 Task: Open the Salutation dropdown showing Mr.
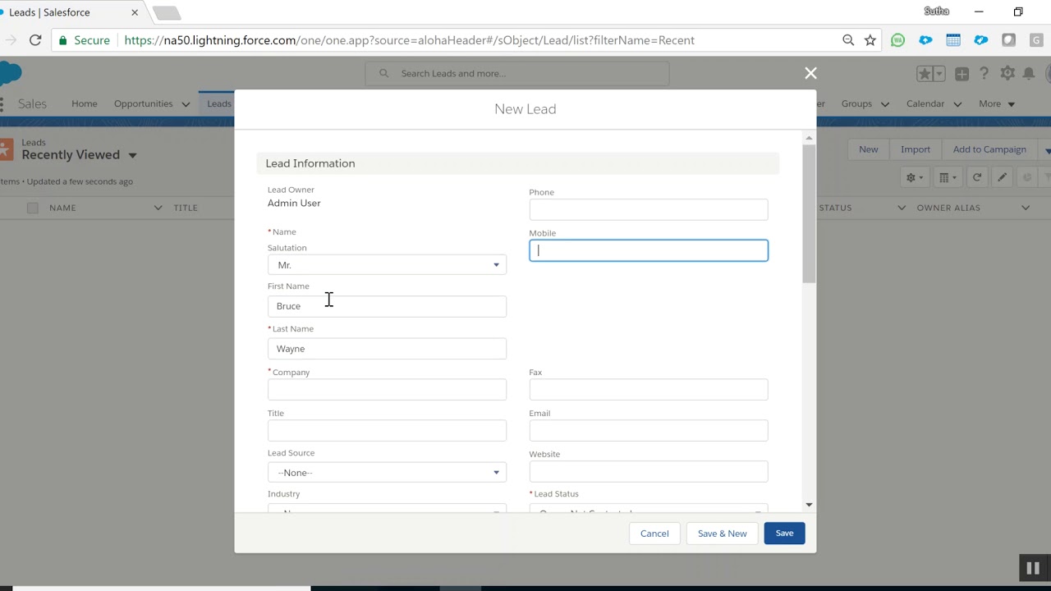point(387,265)
